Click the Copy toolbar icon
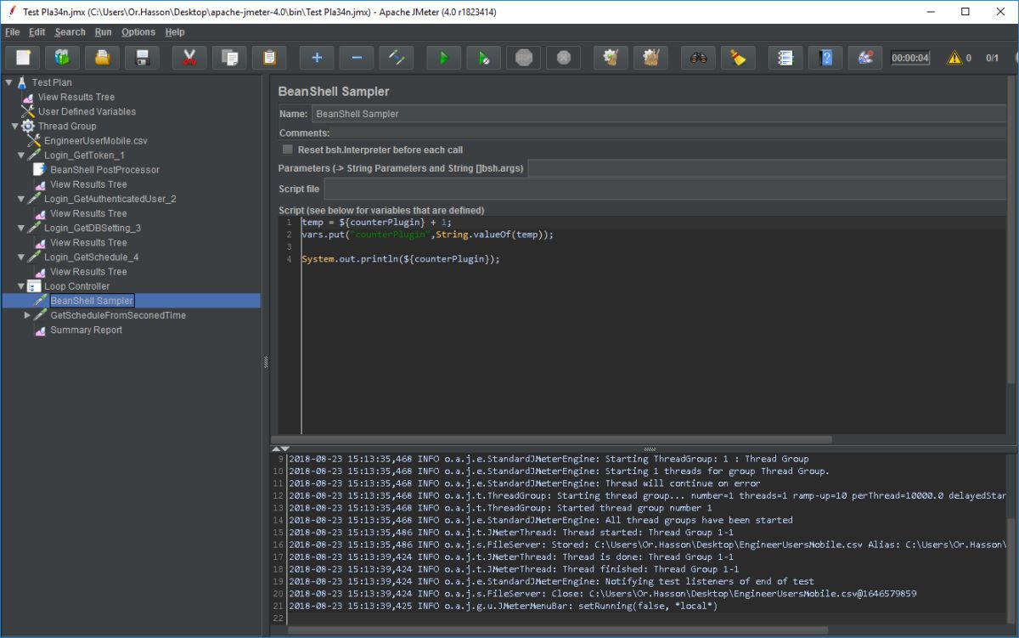This screenshot has height=638, width=1019. [229, 58]
